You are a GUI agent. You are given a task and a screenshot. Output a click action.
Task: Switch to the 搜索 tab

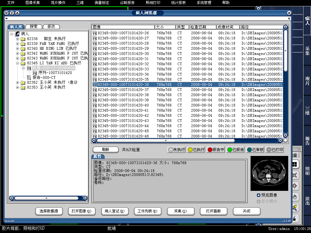coord(34,27)
